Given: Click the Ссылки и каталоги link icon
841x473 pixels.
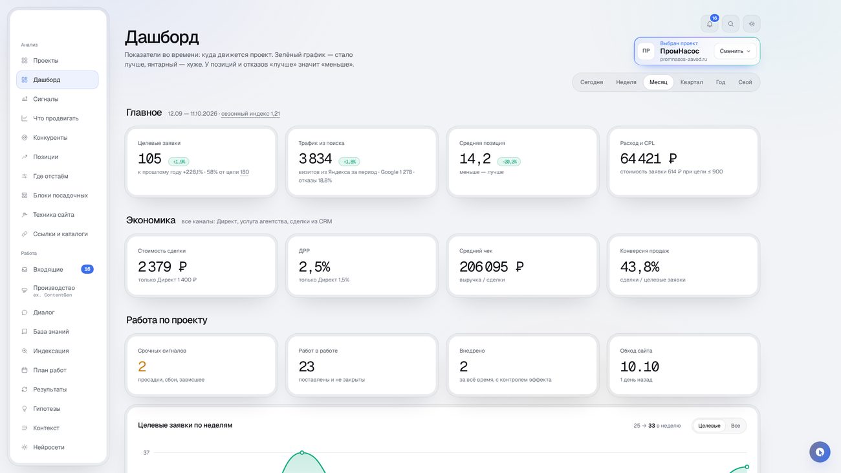Looking at the screenshot, I should point(25,234).
